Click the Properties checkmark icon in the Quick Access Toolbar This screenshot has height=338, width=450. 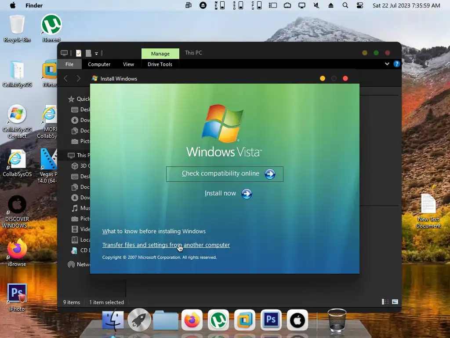click(x=78, y=53)
